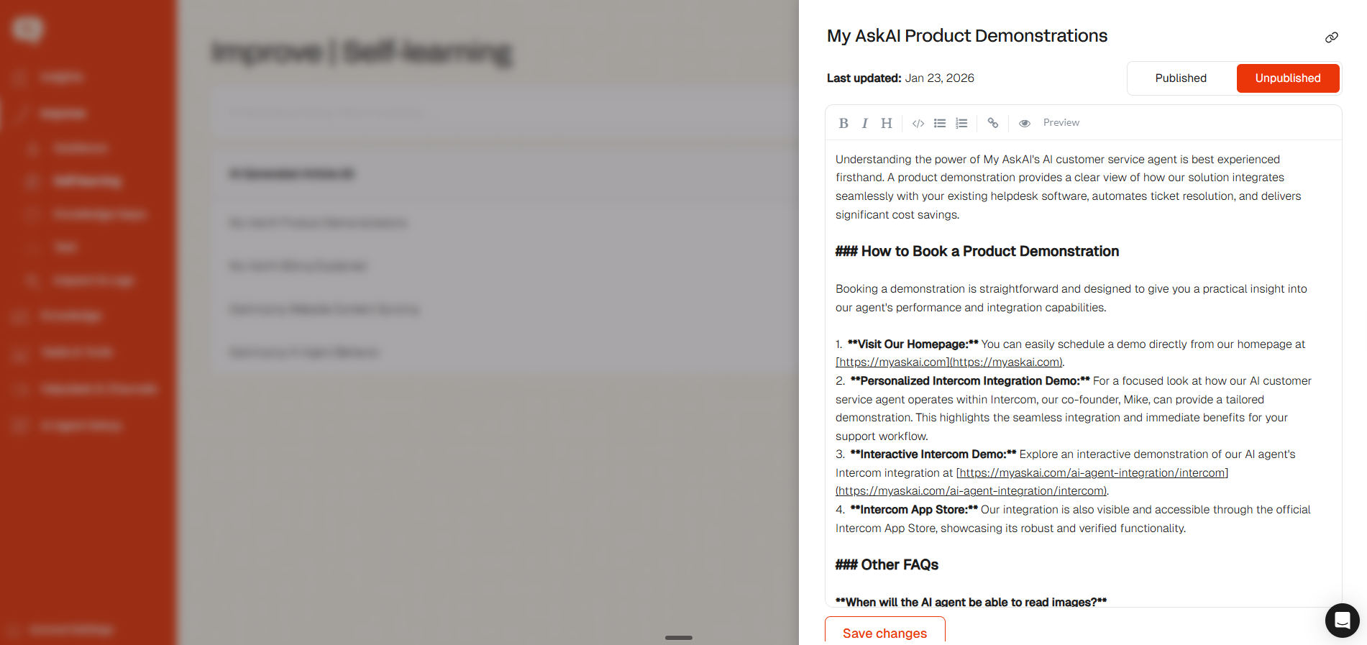Set article status to Published

pos(1181,78)
